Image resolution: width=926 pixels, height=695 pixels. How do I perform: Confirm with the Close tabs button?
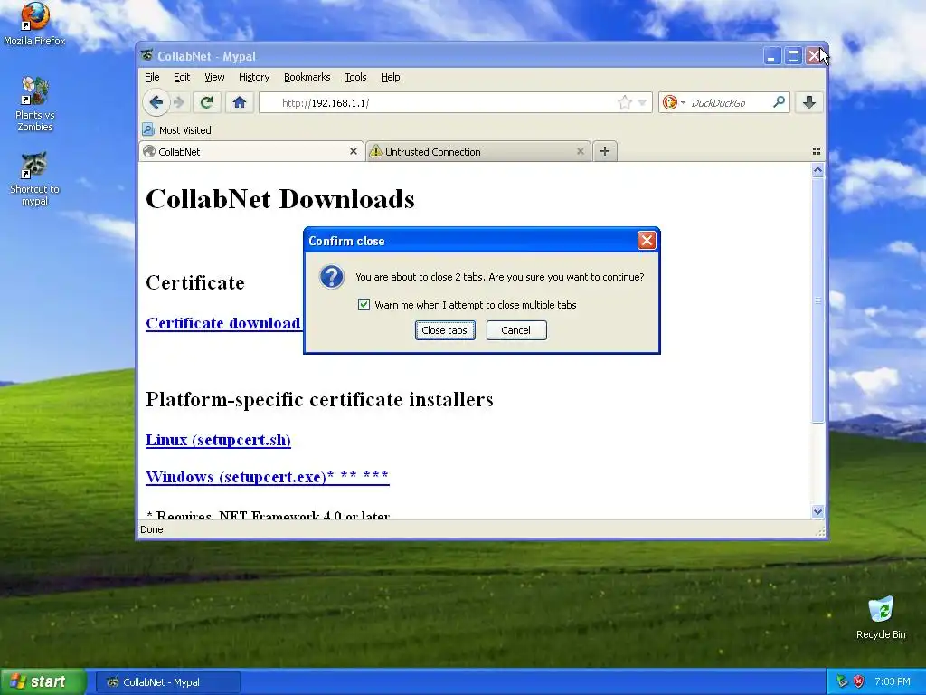pyautogui.click(x=445, y=330)
